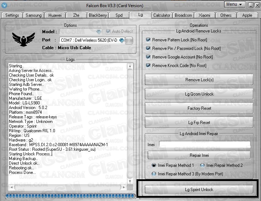
Task: Uncheck Remove Pin / Password Lock [No Root]
Action: [x=148, y=48]
